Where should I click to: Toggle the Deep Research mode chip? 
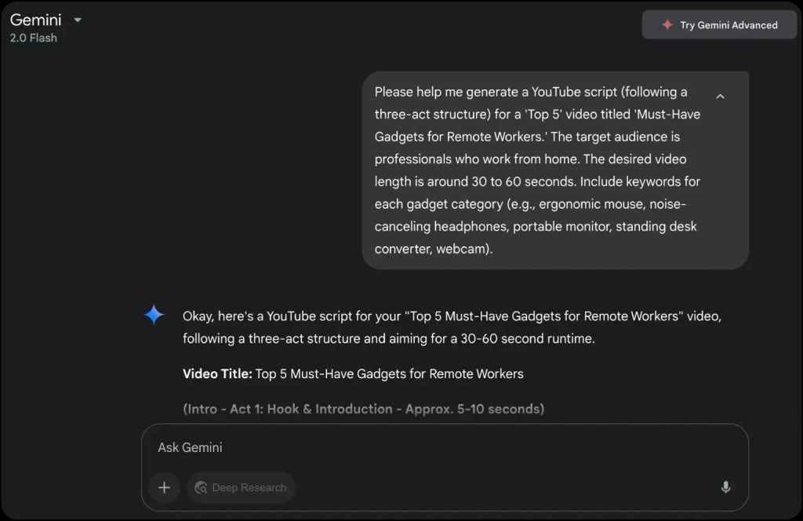tap(242, 487)
